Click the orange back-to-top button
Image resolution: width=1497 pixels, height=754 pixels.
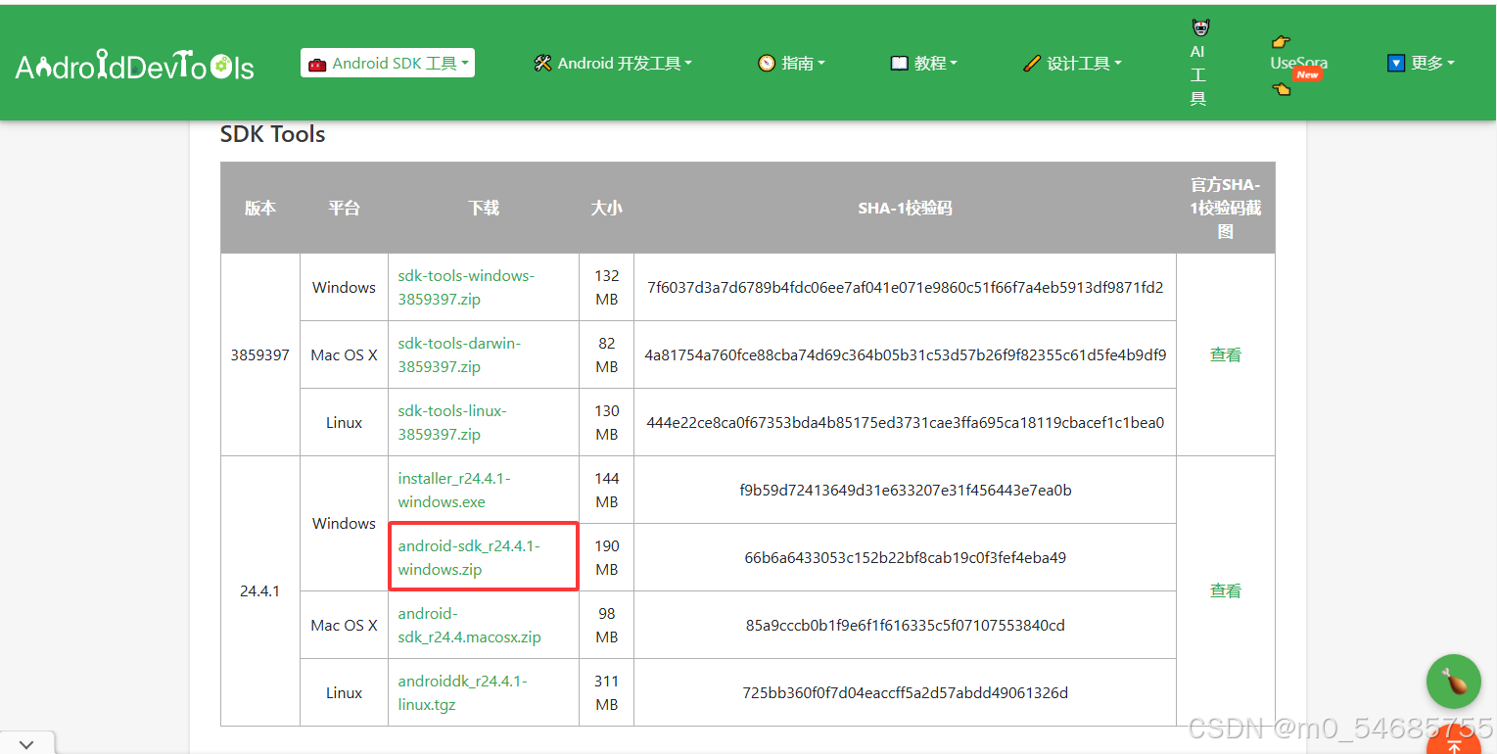click(x=1454, y=740)
